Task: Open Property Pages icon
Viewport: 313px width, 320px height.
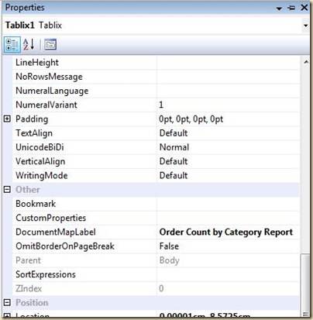Action: (50, 44)
